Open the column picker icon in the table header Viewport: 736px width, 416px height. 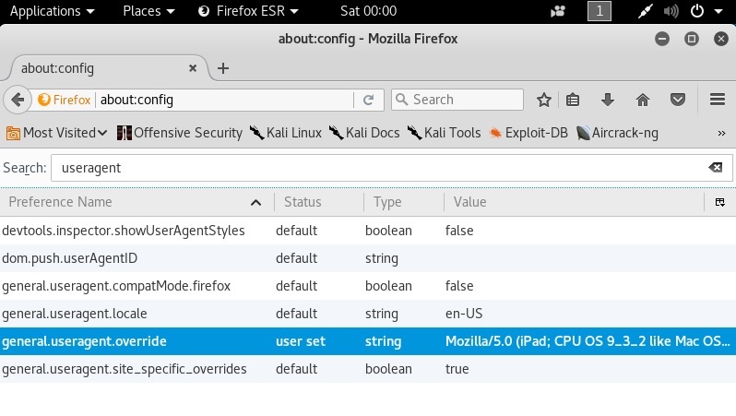click(720, 202)
